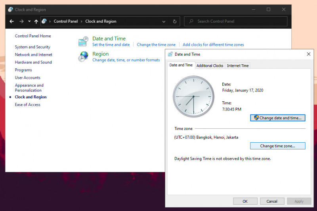This screenshot has height=211, width=317.
Task: Open System and Security category
Action: pos(32,47)
